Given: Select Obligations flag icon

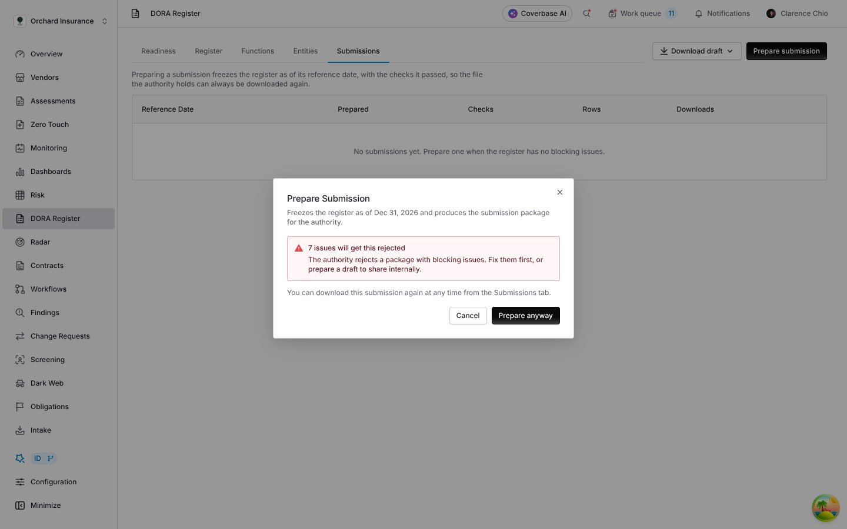Looking at the screenshot, I should pos(20,407).
